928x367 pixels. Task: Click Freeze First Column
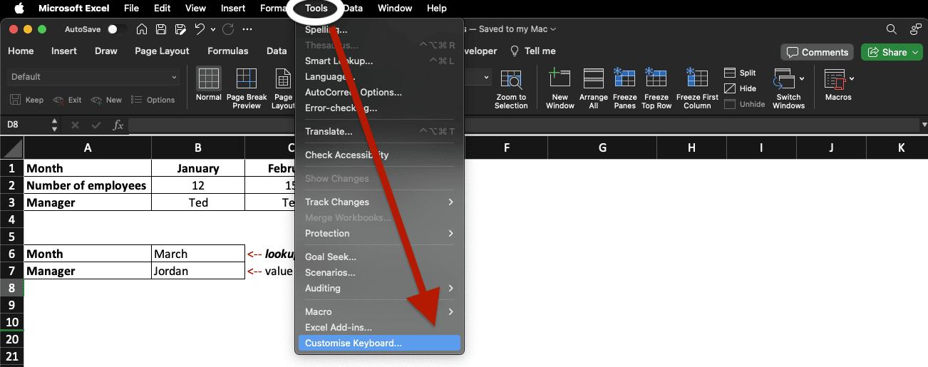pos(697,88)
